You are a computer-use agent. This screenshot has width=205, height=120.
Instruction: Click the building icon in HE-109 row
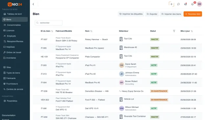click(121, 56)
